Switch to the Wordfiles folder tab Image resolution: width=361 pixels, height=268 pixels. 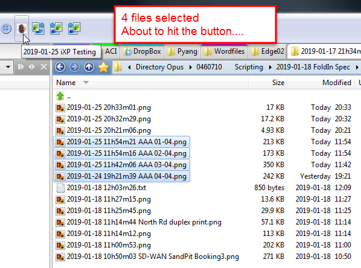(x=225, y=51)
